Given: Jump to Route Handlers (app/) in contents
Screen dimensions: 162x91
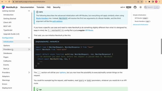Looking at the screenshot, I should click(142, 21).
